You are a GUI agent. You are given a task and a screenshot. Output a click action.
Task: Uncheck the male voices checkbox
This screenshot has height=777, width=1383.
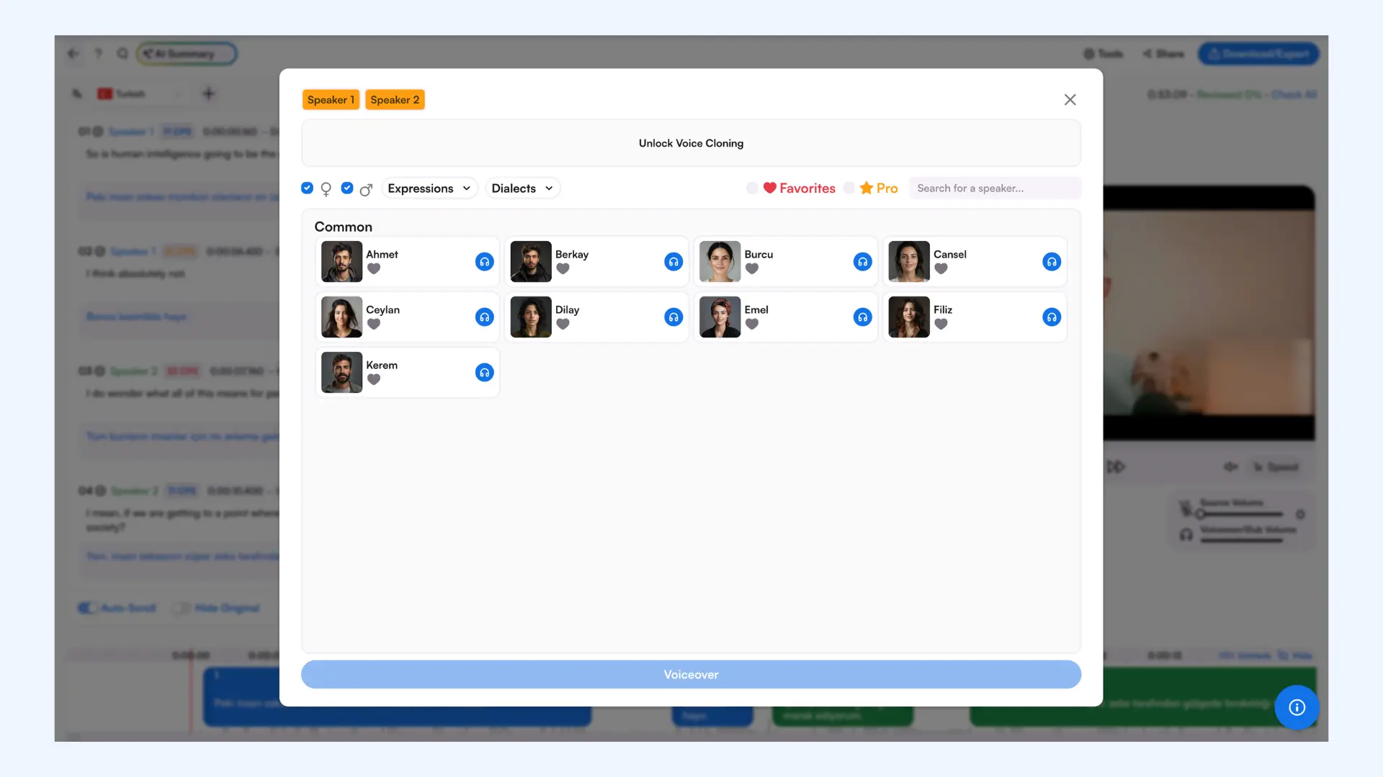click(x=347, y=188)
